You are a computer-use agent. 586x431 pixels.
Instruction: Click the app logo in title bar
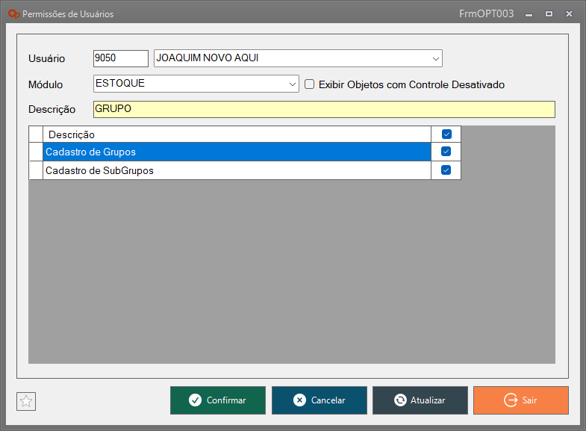(13, 13)
